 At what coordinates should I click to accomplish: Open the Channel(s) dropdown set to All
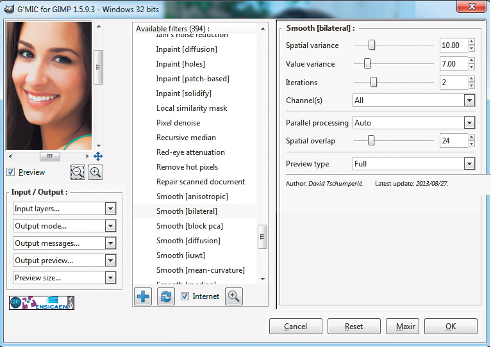(x=413, y=101)
